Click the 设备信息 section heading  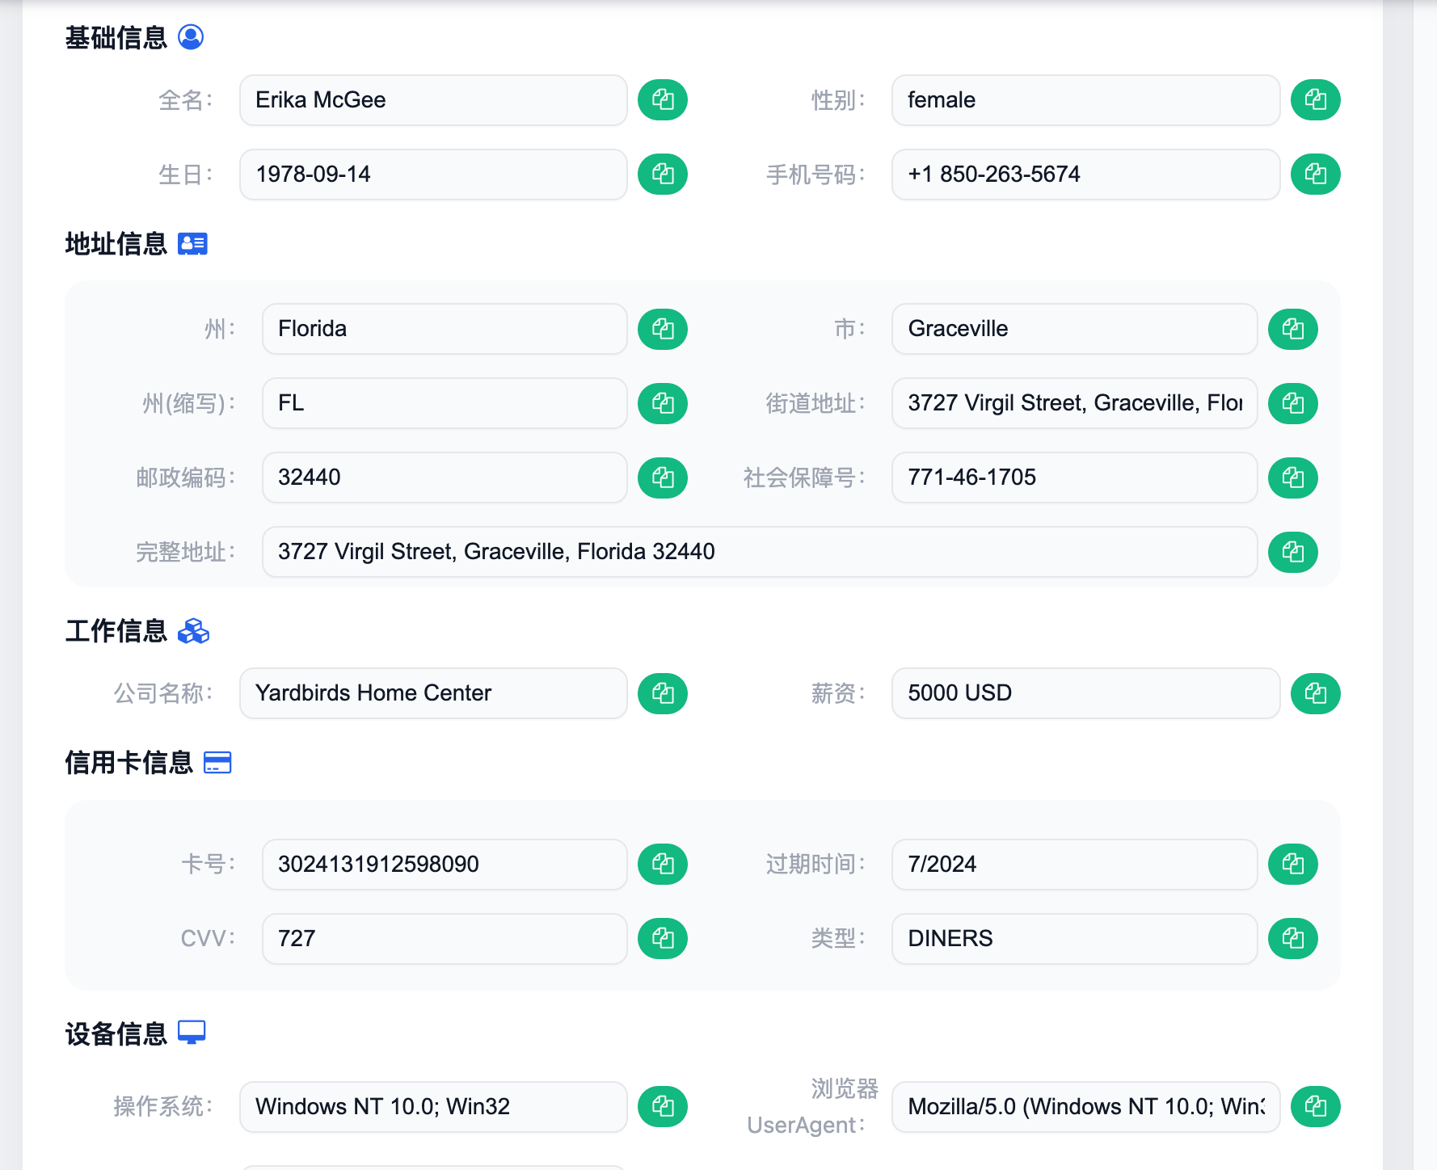click(x=116, y=1034)
